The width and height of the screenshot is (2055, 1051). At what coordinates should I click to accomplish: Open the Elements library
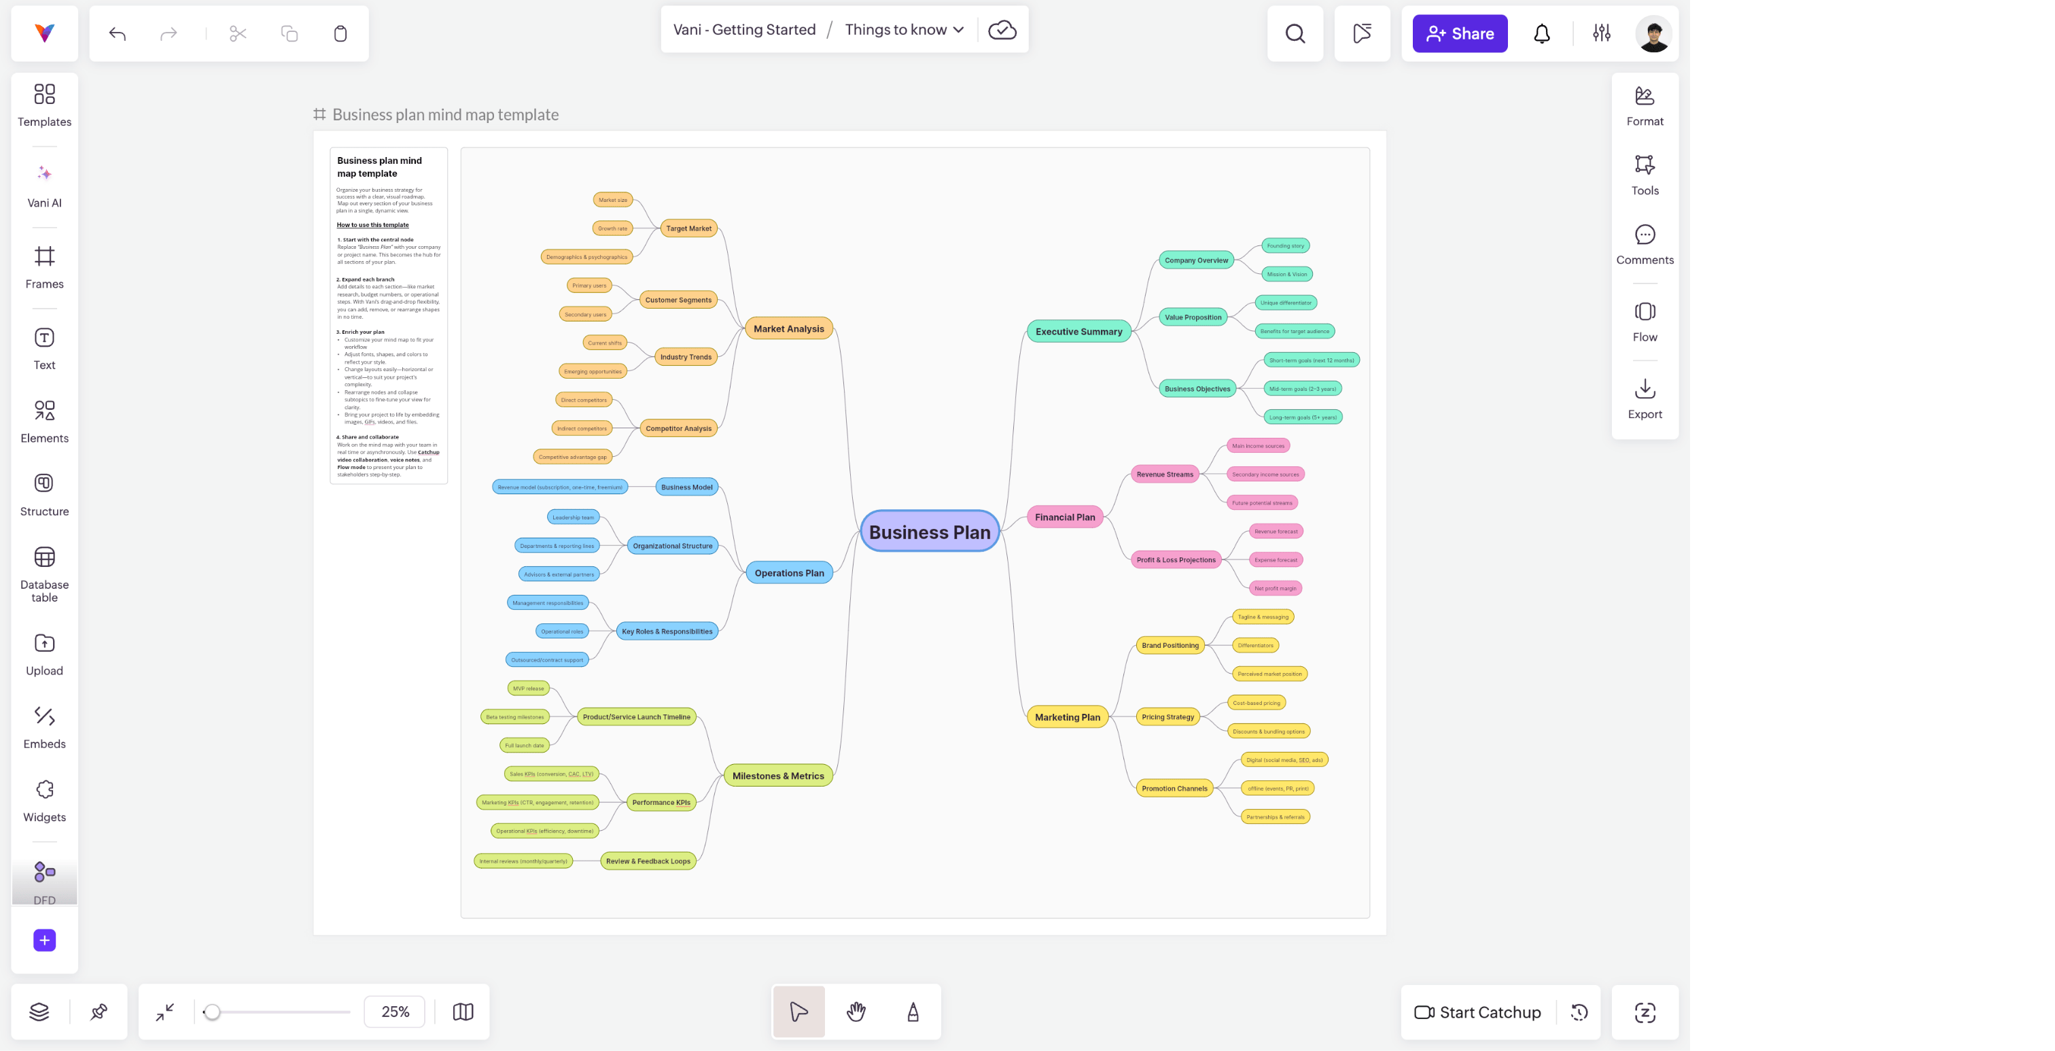[x=45, y=421]
